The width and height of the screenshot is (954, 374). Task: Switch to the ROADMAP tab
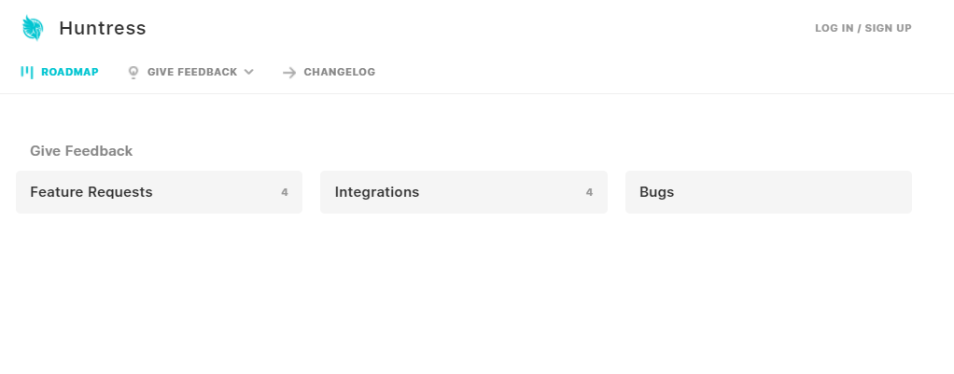coord(70,72)
